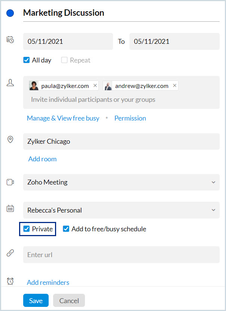Click the Enter url input field
The image size is (226, 311).
pos(121,255)
